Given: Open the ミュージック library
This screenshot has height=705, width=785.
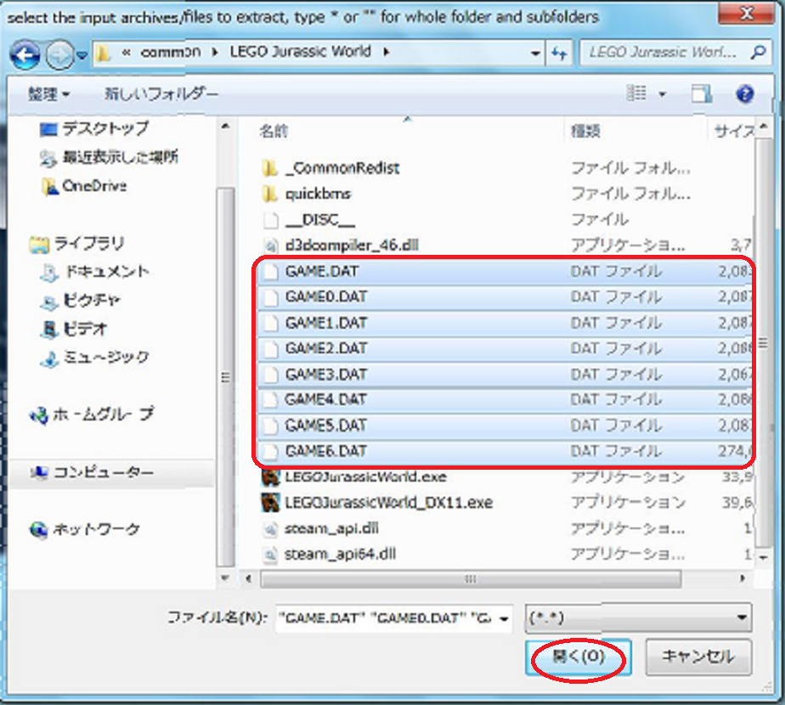Looking at the screenshot, I should coord(94,358).
